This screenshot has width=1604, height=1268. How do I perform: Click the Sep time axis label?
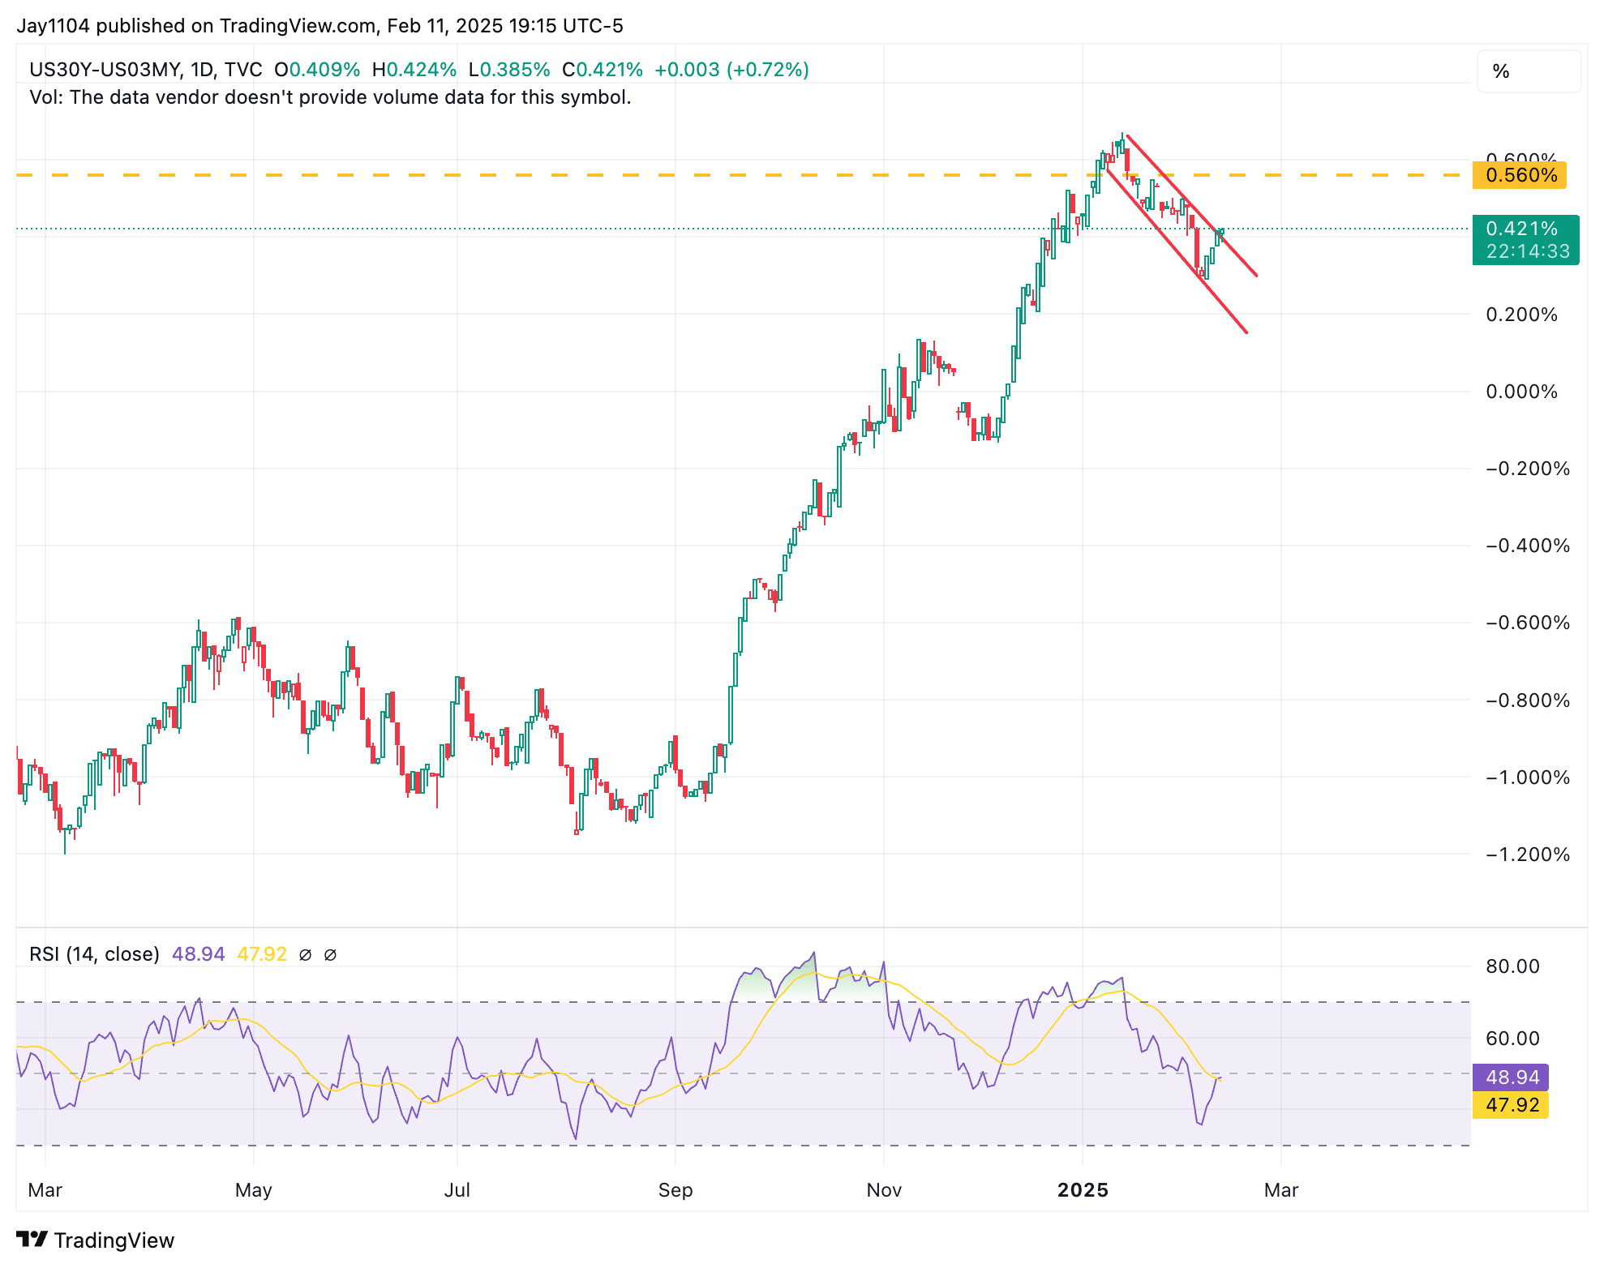675,1190
